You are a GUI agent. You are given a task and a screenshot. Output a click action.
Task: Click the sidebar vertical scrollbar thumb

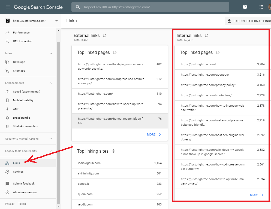click(58, 123)
